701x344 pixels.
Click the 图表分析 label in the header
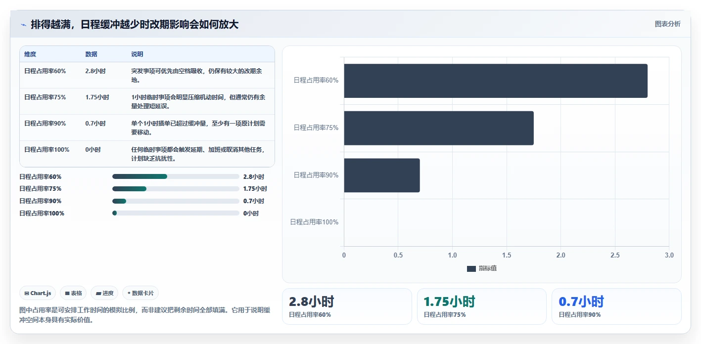(667, 24)
